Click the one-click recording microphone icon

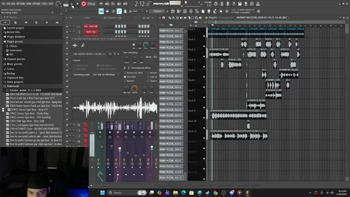(x=228, y=4)
